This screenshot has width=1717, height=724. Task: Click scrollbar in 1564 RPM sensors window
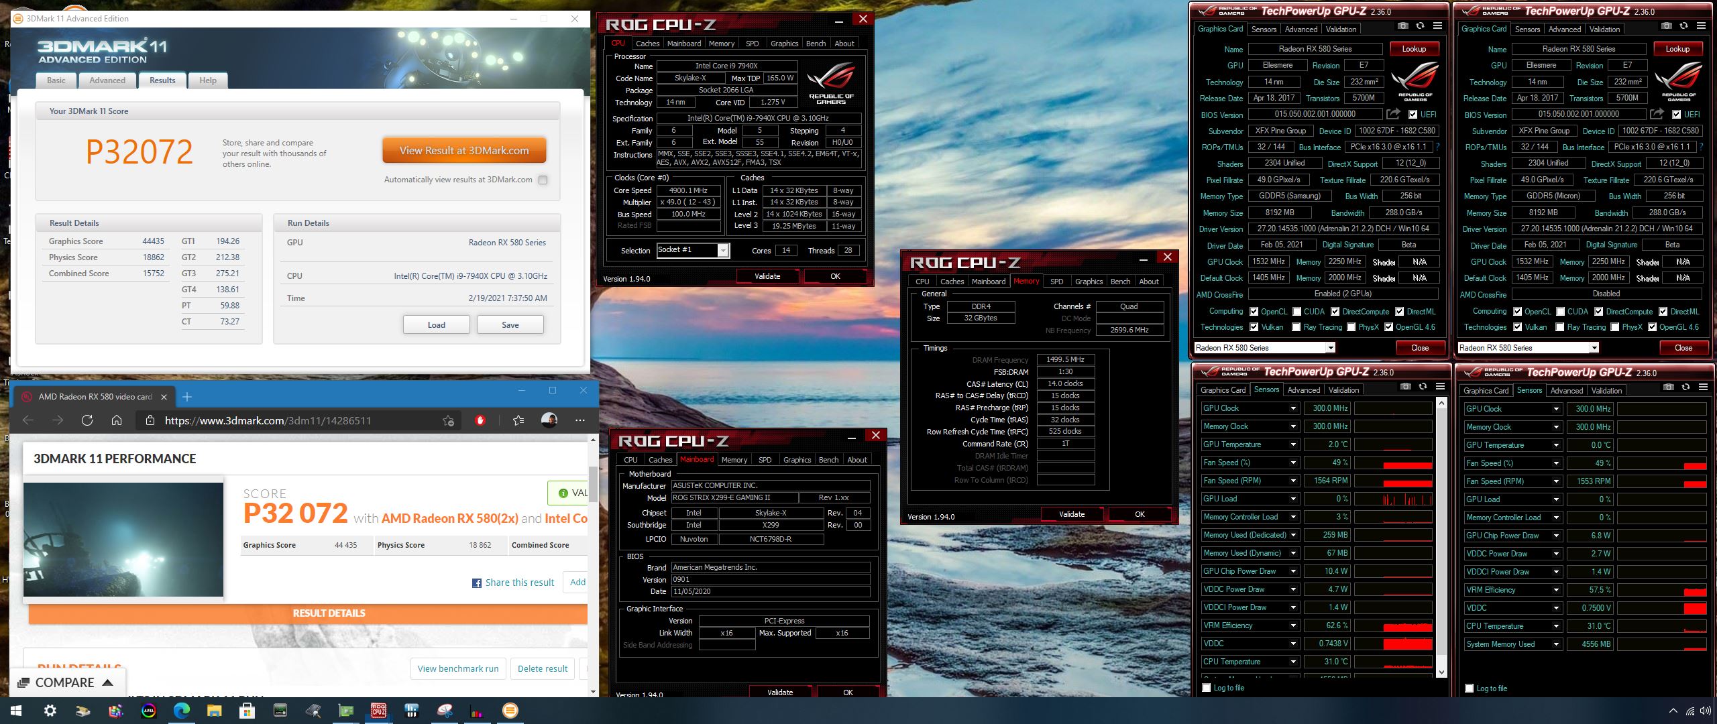coord(1441,536)
